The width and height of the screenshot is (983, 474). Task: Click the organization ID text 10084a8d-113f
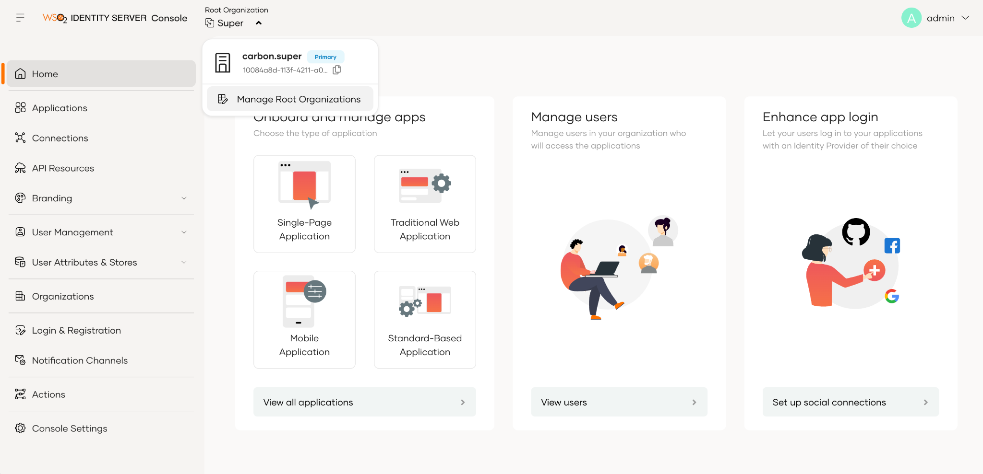click(x=285, y=70)
